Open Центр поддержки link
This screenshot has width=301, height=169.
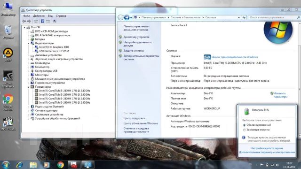[134, 118]
